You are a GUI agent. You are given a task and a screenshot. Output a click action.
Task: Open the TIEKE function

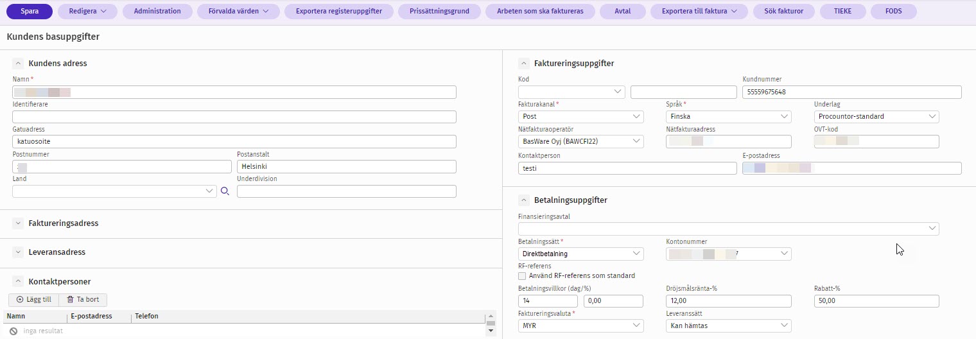click(x=842, y=11)
